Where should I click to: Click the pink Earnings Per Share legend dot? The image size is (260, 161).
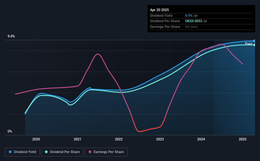[x=90, y=152]
